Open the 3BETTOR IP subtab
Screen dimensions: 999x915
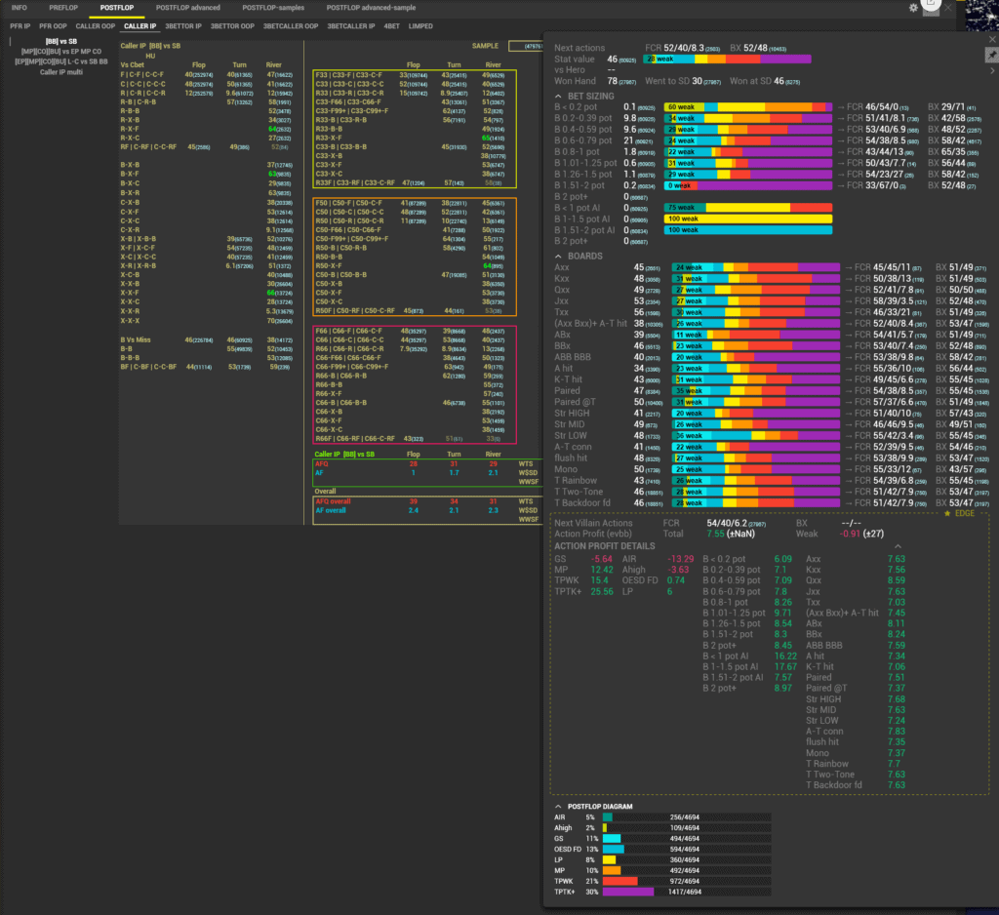click(x=183, y=26)
